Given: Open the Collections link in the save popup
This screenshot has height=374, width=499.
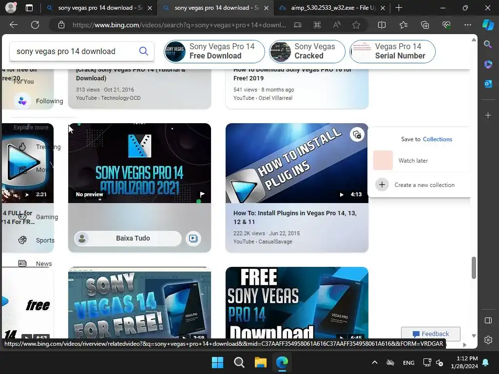Looking at the screenshot, I should click(x=437, y=139).
